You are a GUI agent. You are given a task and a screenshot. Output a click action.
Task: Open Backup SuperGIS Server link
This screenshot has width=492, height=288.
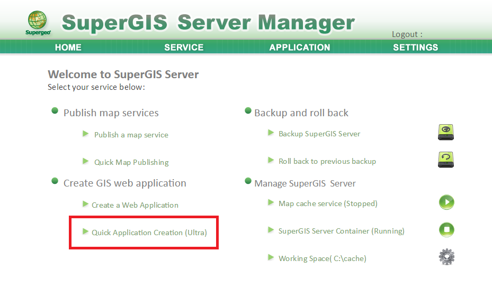click(319, 134)
